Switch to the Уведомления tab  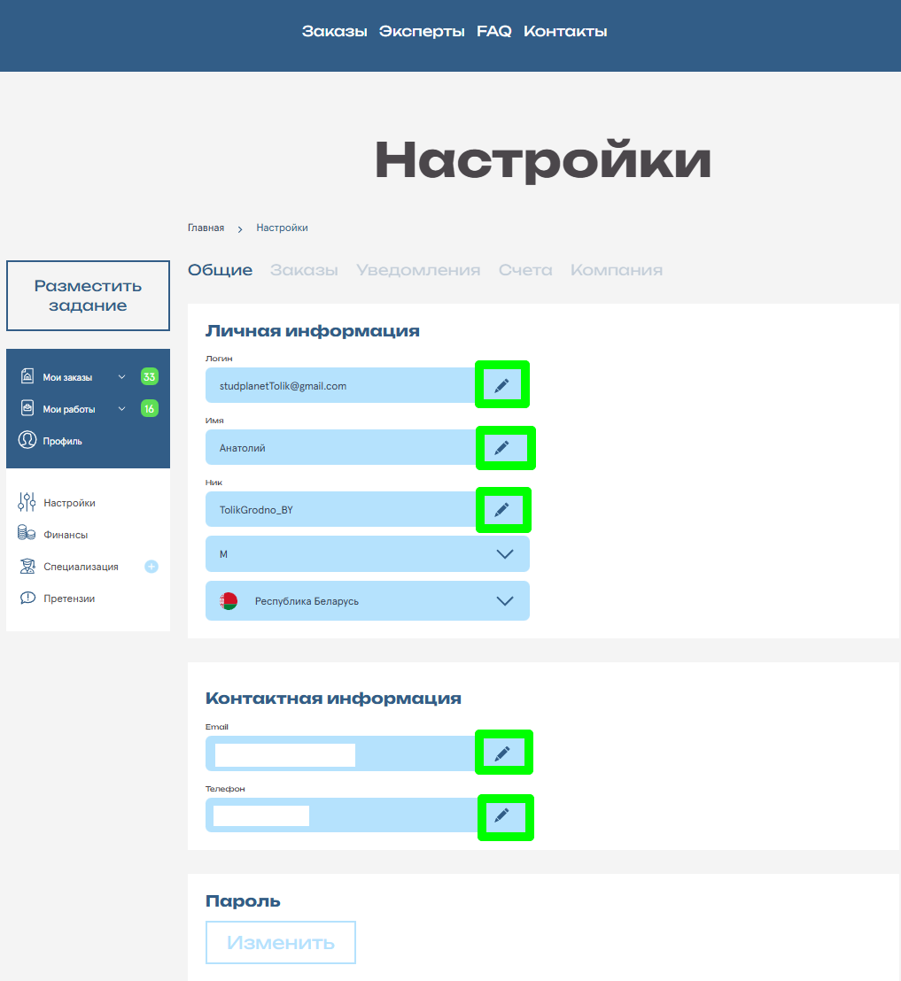(418, 270)
